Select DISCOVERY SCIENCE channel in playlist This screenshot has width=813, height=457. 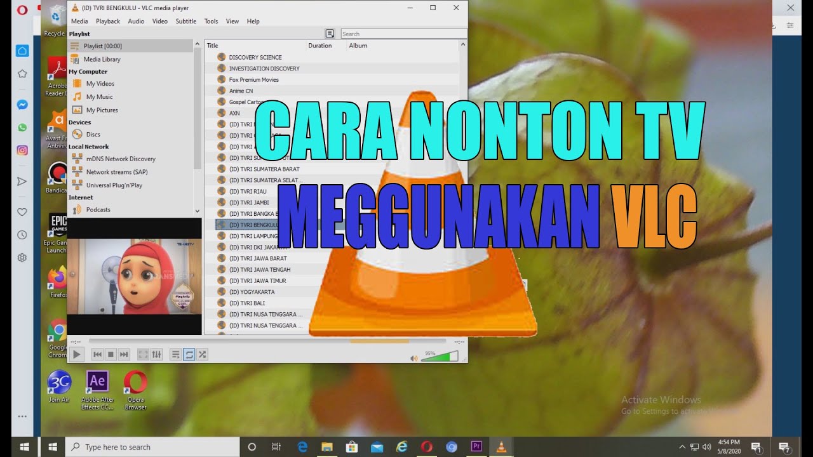point(255,57)
